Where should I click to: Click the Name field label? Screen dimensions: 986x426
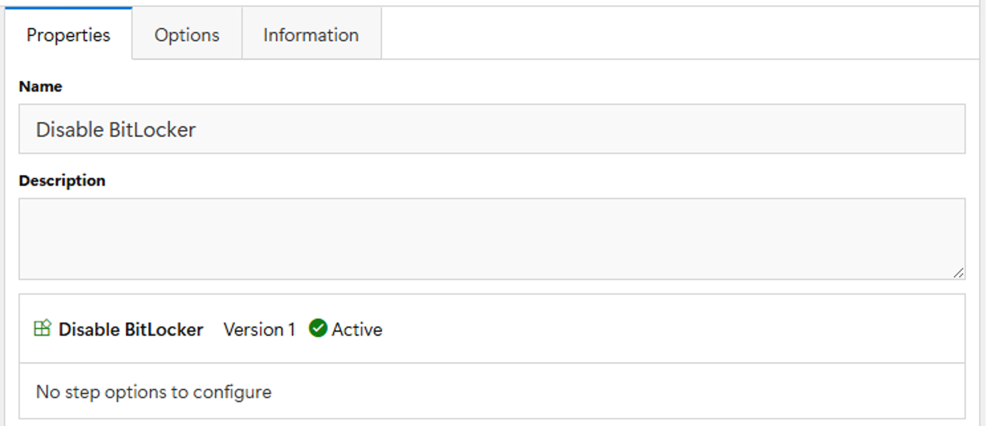40,86
